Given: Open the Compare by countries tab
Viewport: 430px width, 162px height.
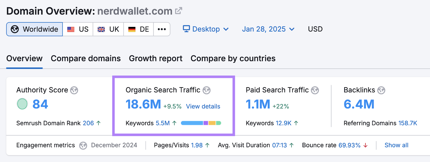Looking at the screenshot, I should point(233,58).
